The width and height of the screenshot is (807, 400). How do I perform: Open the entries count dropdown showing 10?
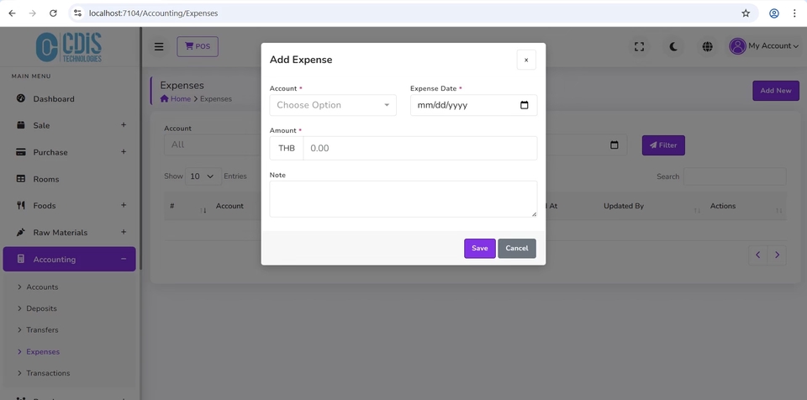[x=202, y=176]
